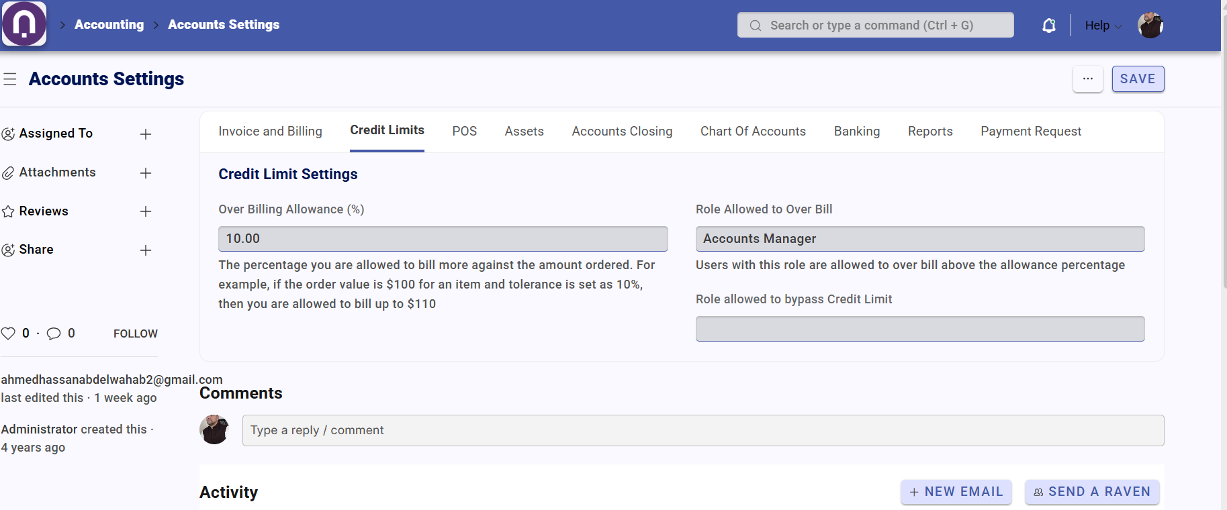Open the notifications bell

1048,25
